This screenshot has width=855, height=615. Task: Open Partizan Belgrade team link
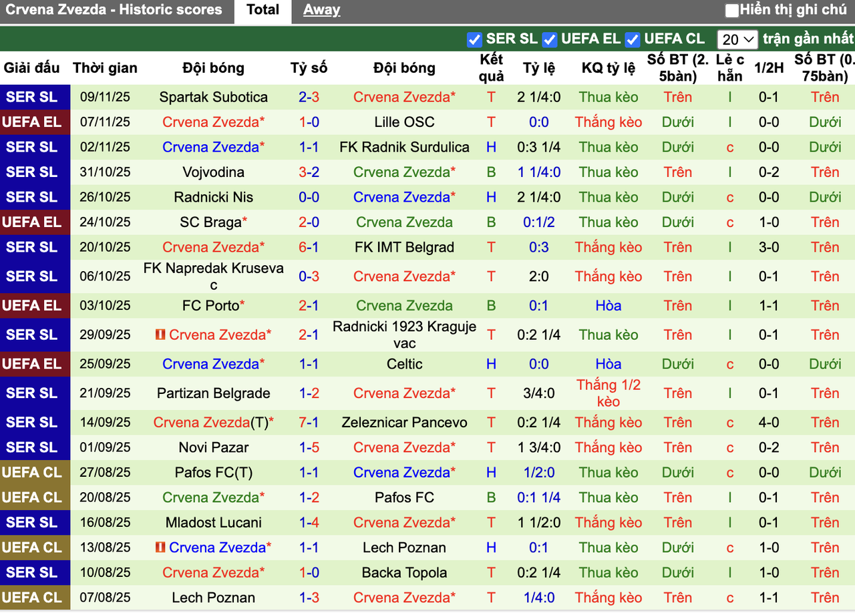pos(213,393)
